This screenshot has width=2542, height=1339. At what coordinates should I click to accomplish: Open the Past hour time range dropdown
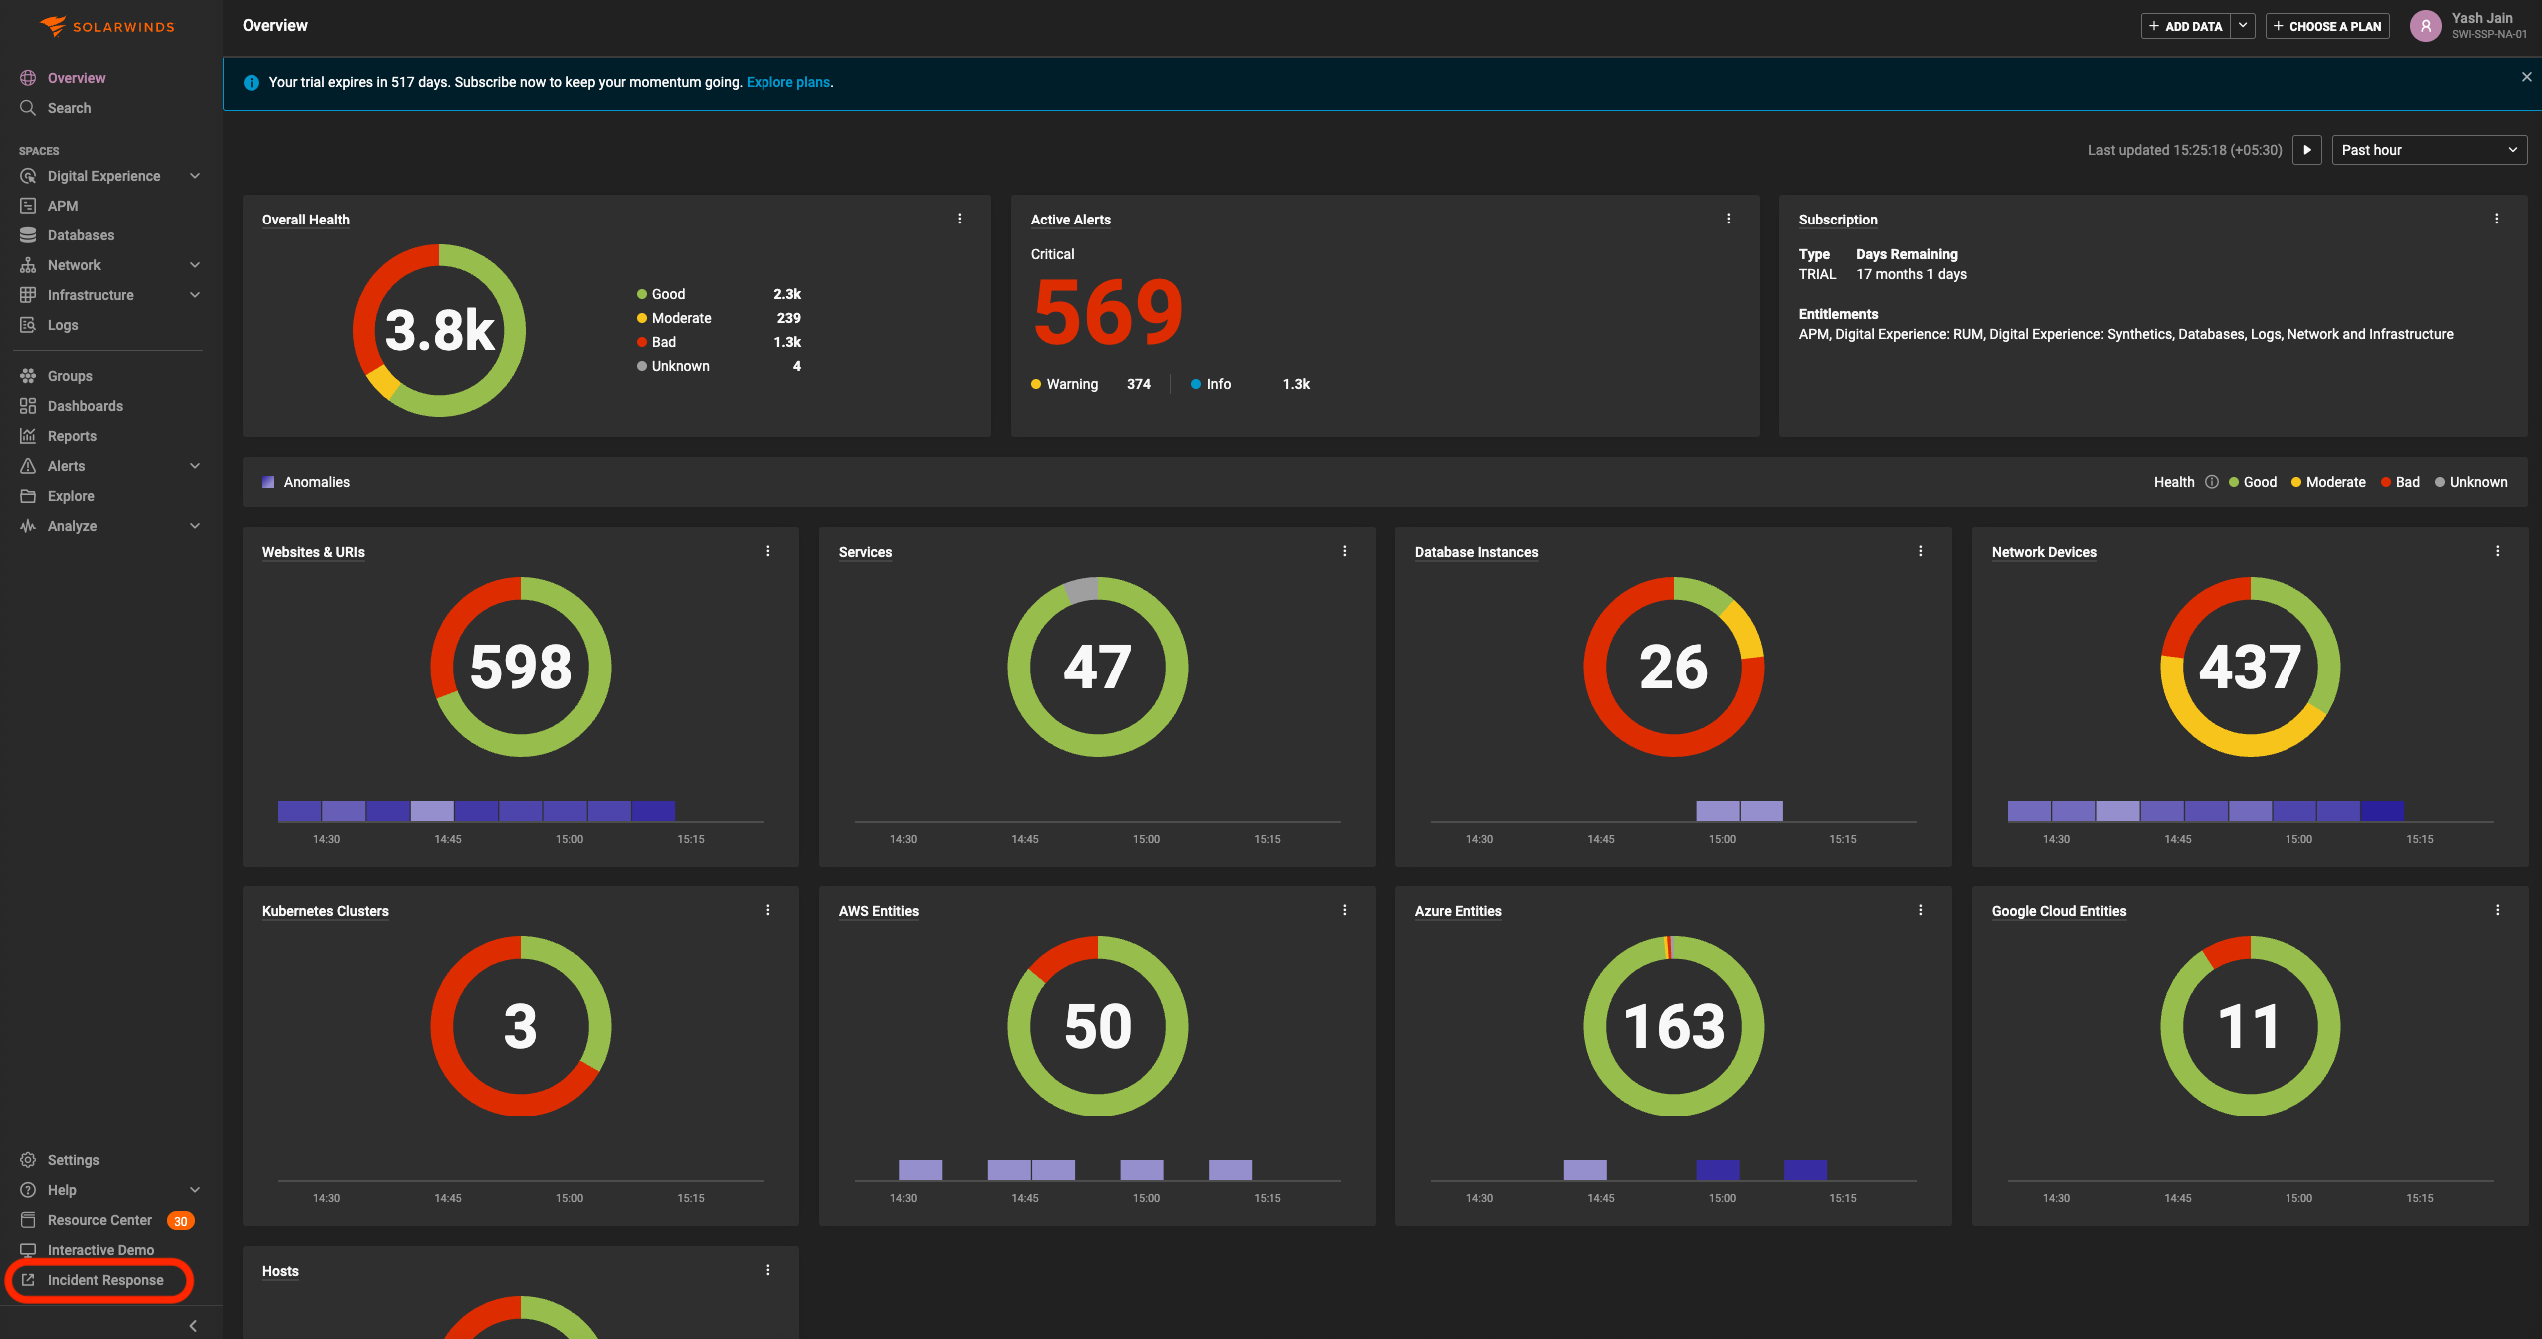tap(2428, 150)
